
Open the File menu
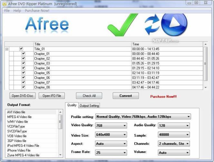pyautogui.click(x=7, y=11)
